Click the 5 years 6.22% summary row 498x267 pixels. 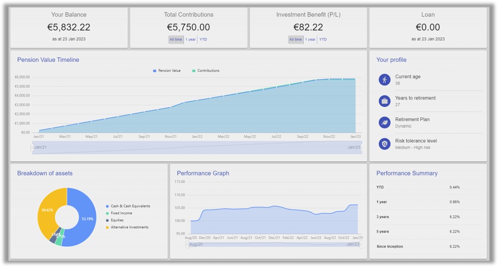pos(429,231)
